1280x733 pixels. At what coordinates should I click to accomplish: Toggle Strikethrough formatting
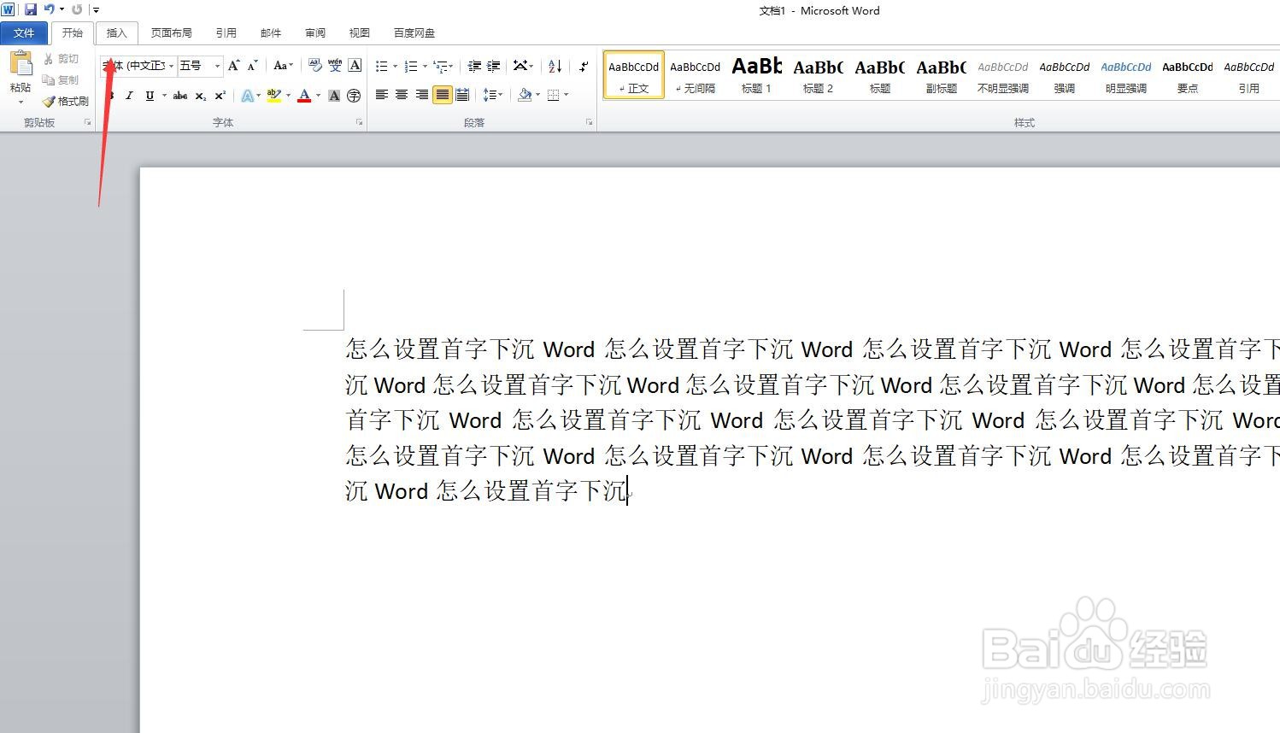180,96
